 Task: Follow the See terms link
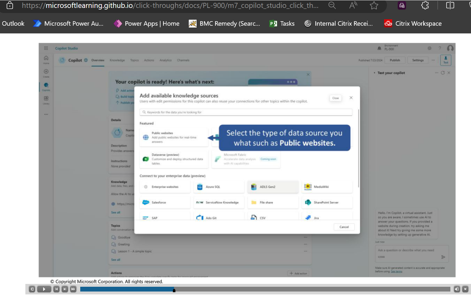[x=396, y=271]
